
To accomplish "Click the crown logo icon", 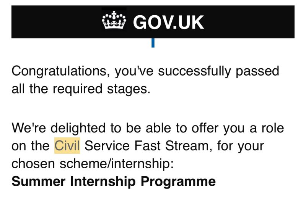I will 114,20.
